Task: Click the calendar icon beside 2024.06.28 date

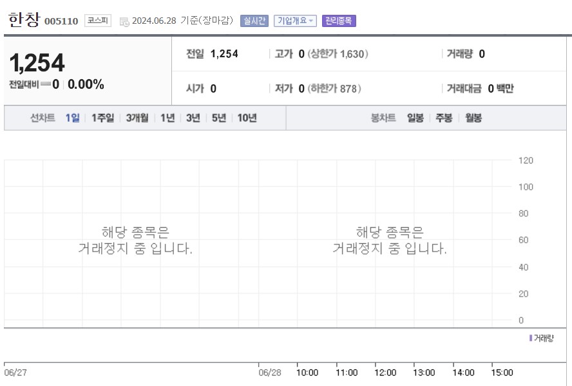Action: click(x=124, y=21)
